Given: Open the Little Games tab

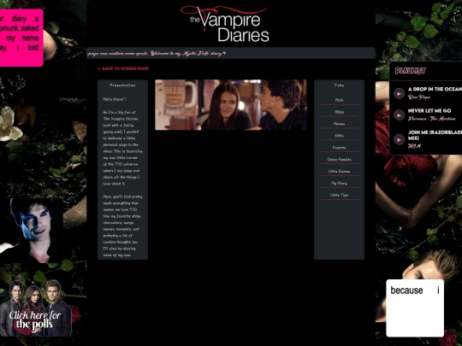Looking at the screenshot, I should point(339,171).
